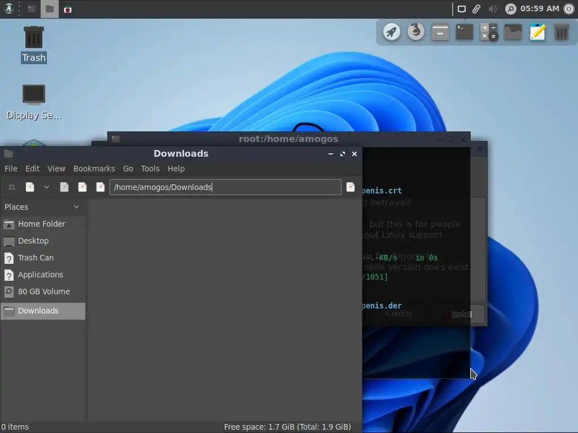The image size is (578, 433).
Task: Open the Bookmarks menu
Action: pyautogui.click(x=94, y=169)
